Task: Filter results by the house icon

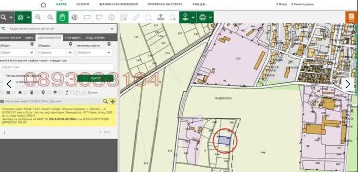Action: [x=20, y=93]
